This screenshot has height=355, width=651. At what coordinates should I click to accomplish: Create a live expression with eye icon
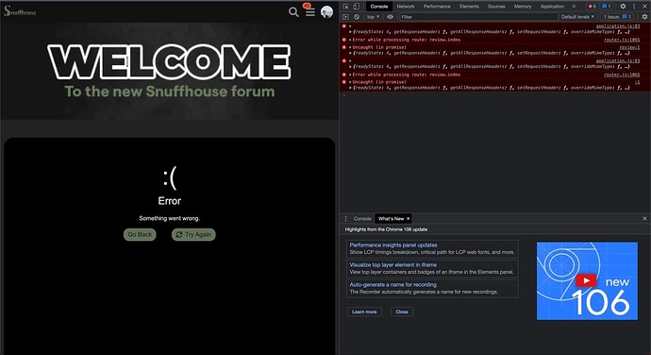[x=390, y=17]
